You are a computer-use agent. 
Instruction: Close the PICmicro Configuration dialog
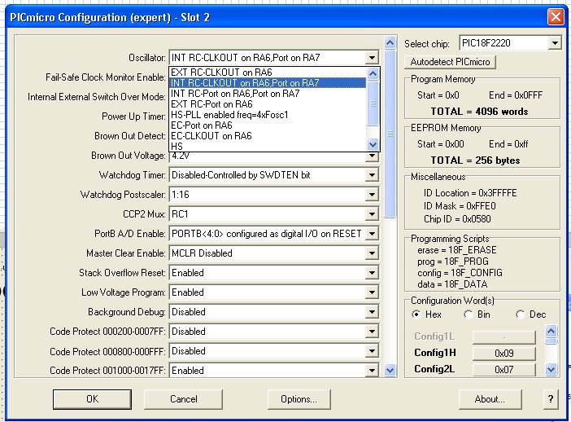556,17
